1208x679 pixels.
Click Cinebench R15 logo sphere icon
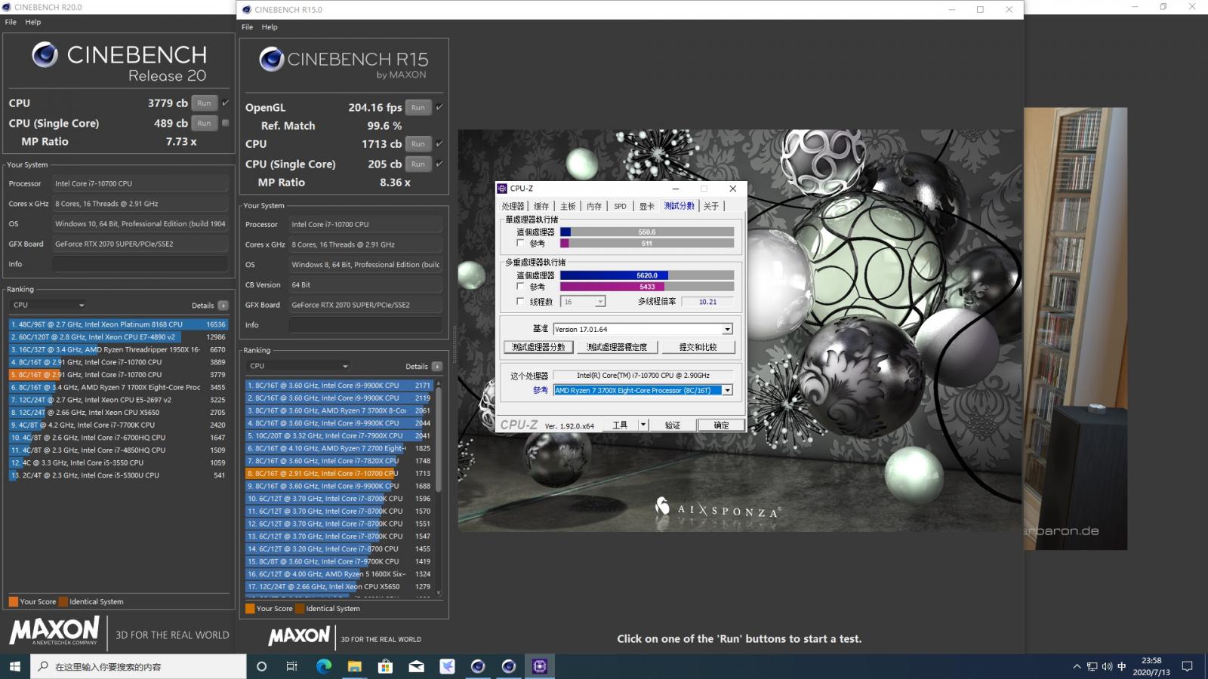(272, 59)
